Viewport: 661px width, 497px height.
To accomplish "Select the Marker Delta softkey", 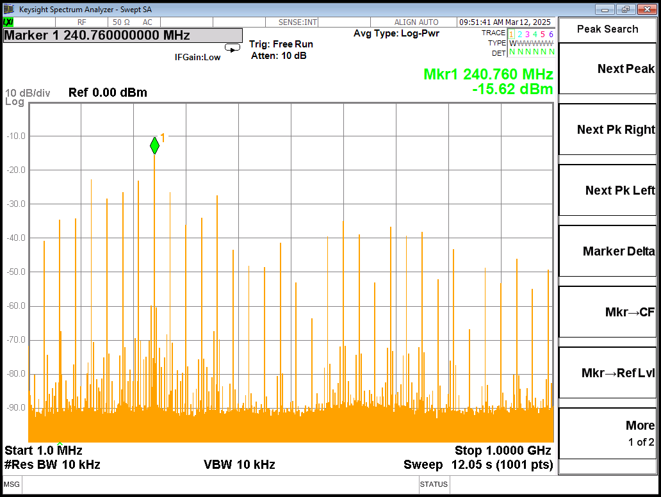I will [608, 251].
